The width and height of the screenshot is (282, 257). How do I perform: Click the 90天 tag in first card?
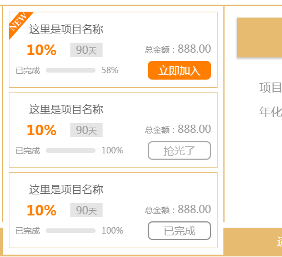click(x=86, y=50)
